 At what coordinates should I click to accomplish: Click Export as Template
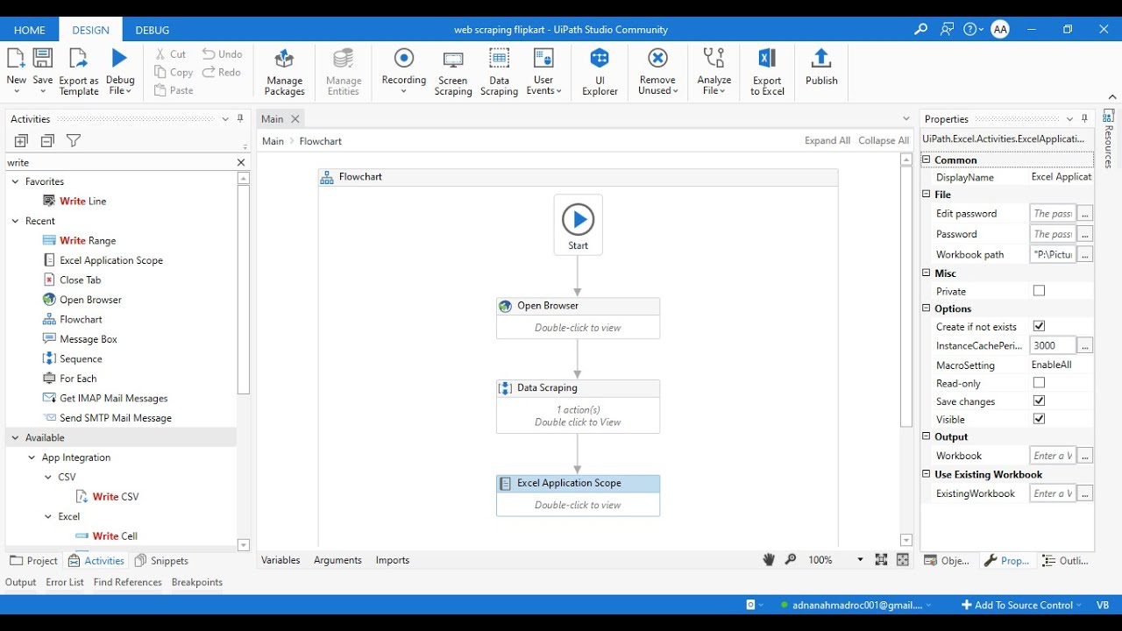click(79, 71)
